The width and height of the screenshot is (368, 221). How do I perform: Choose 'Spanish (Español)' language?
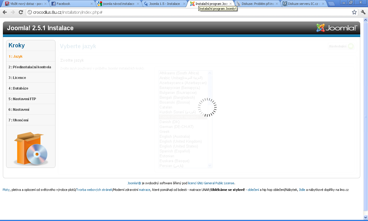point(183,151)
